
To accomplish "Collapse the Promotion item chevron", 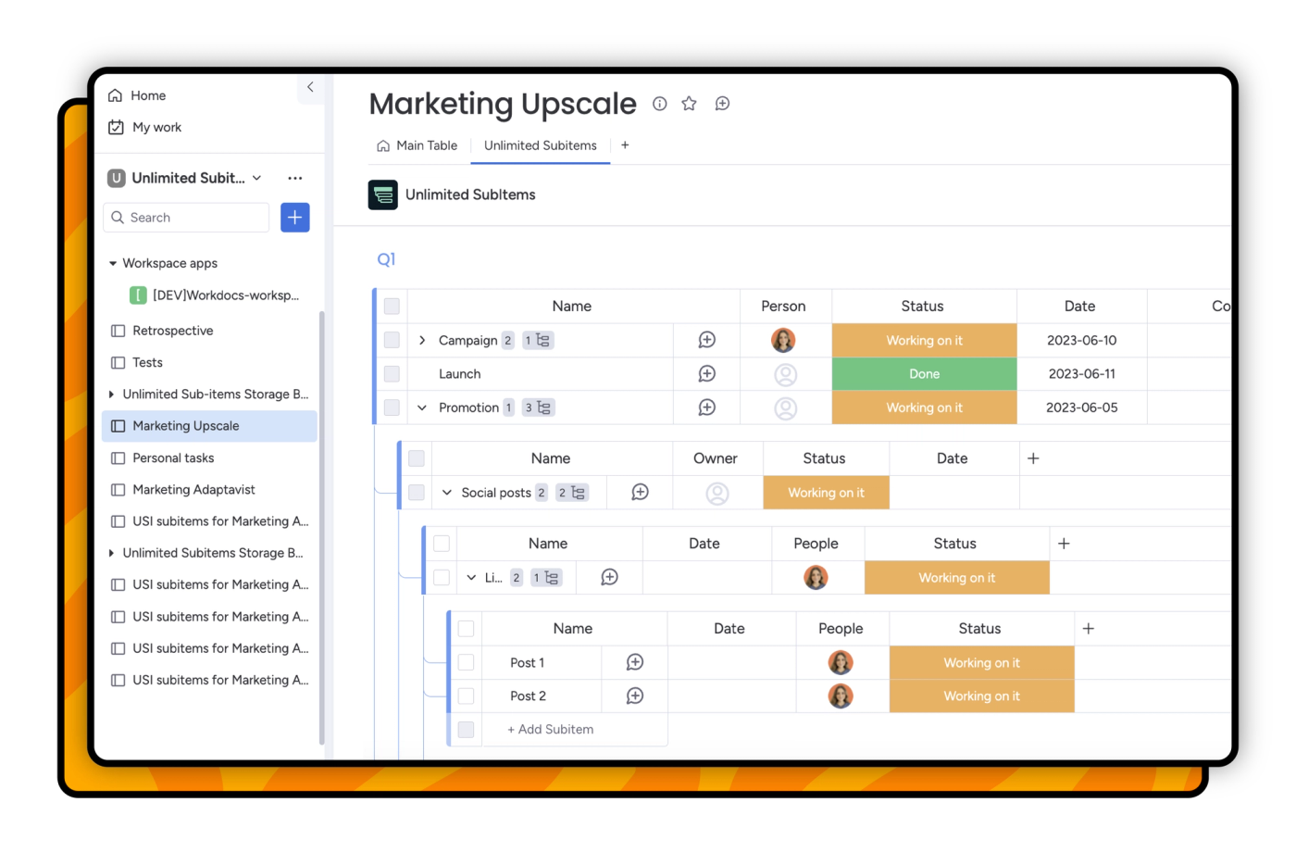I will tap(422, 407).
